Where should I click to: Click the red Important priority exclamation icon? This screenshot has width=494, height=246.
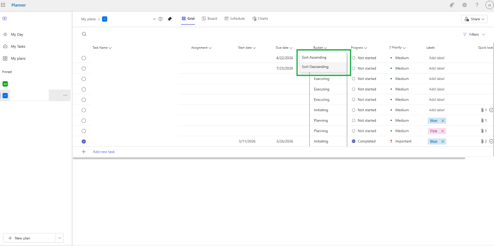[x=391, y=142]
